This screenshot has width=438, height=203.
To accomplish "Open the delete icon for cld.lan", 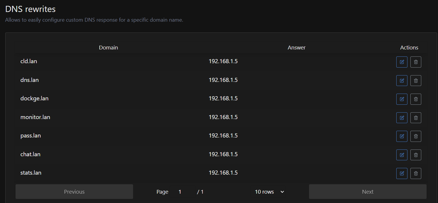I will [x=416, y=62].
